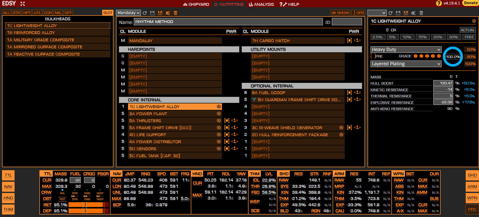The width and height of the screenshot is (479, 217).
Task: Click engineering icon for 3C Bi-Weave Shield Generator
Action: click(x=341, y=128)
